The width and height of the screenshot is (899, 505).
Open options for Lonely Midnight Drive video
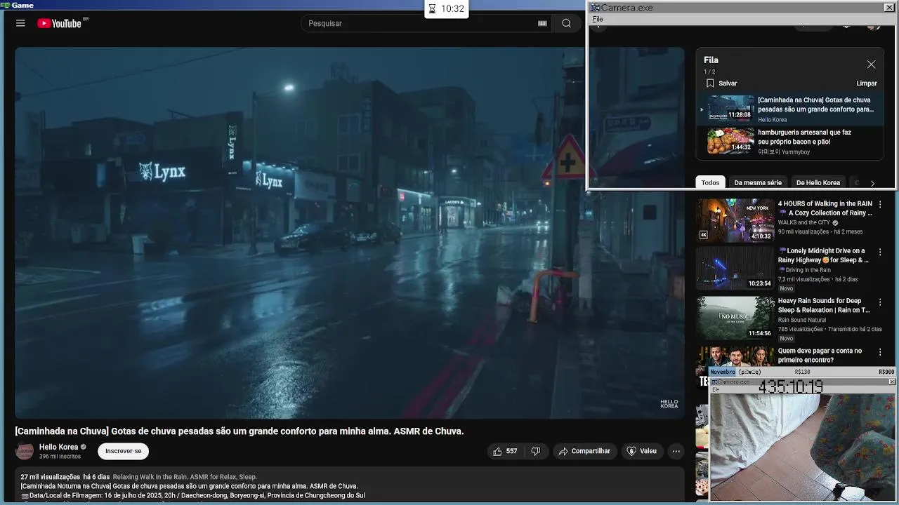pos(880,252)
